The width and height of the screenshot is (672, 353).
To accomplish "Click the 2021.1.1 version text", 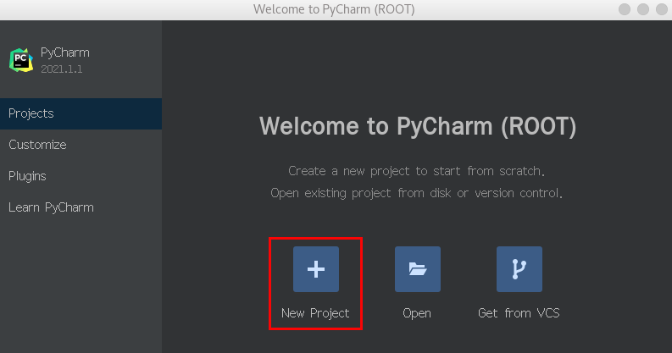I will 61,69.
